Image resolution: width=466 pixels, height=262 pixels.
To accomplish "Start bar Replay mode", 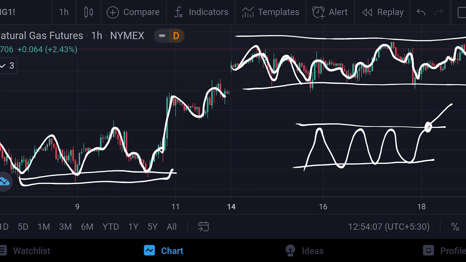I will click(383, 12).
